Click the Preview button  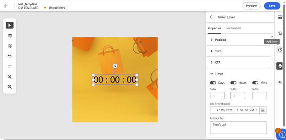coord(251,6)
